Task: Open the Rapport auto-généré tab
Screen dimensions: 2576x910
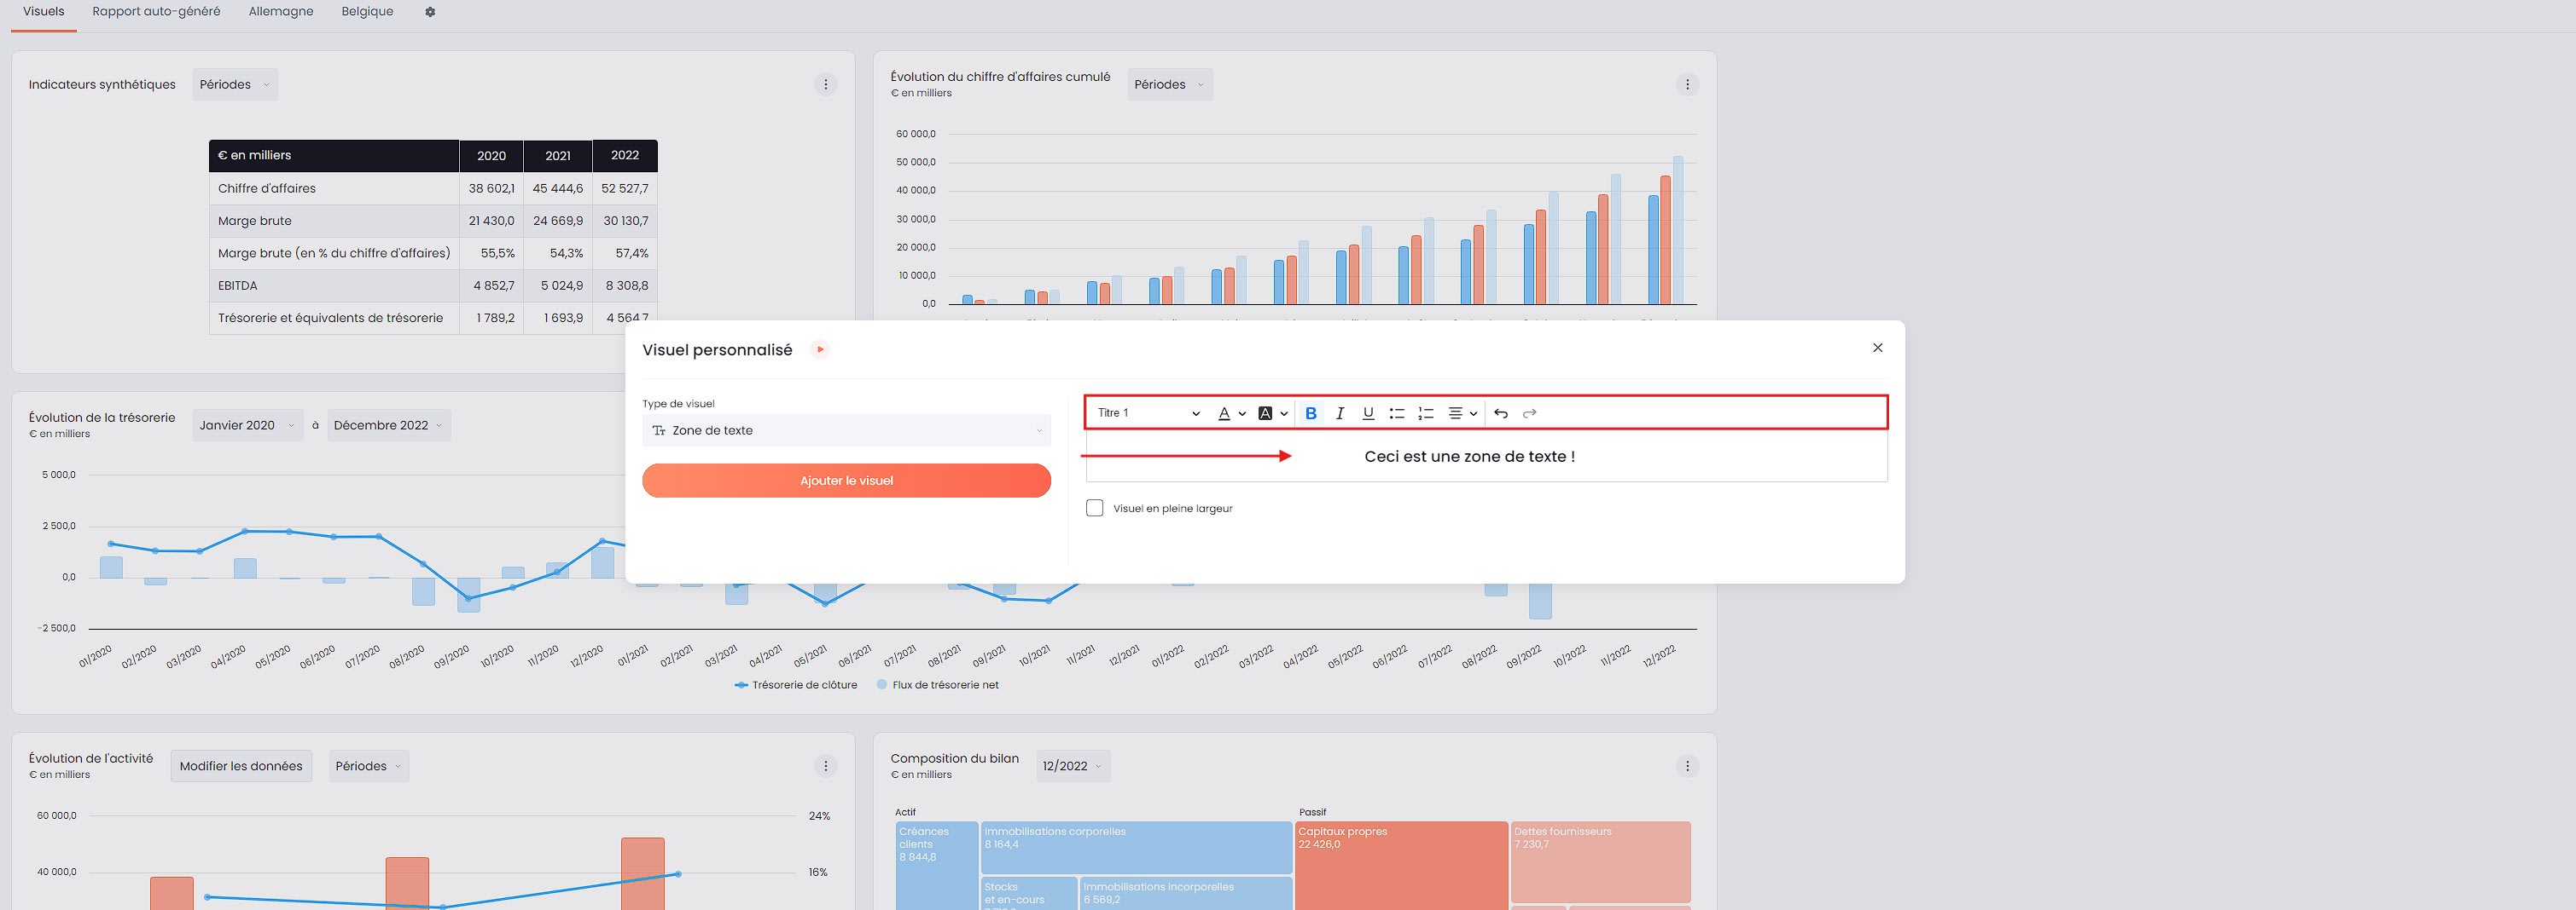Action: (156, 12)
